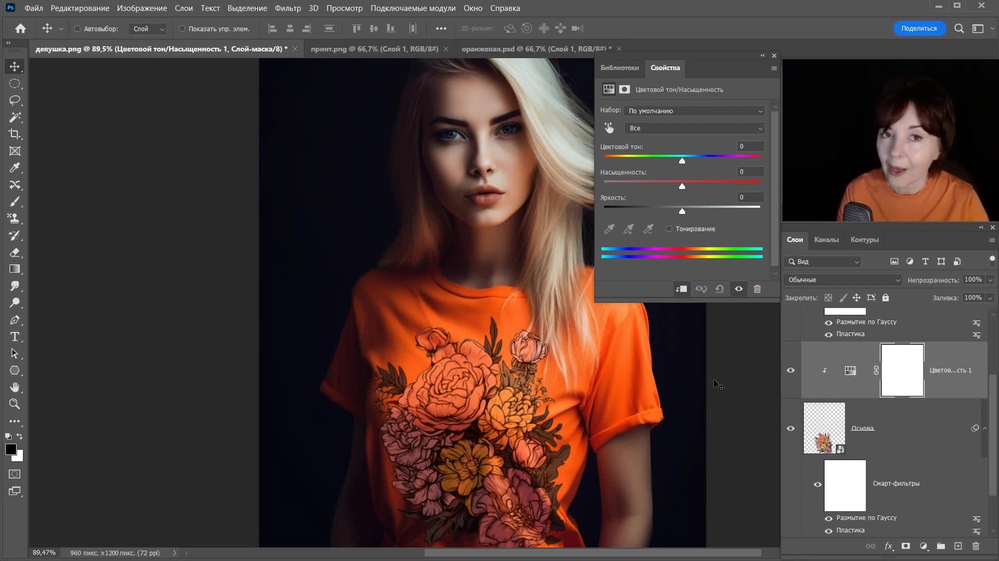Enable the Тонирование checkbox

pos(669,229)
